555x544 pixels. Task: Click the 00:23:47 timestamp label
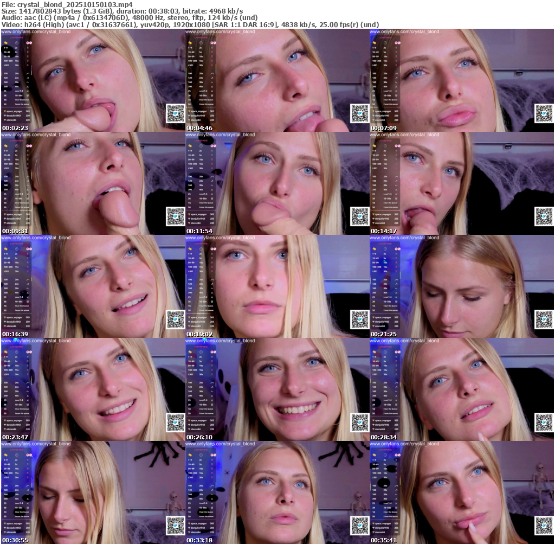[x=14, y=437]
